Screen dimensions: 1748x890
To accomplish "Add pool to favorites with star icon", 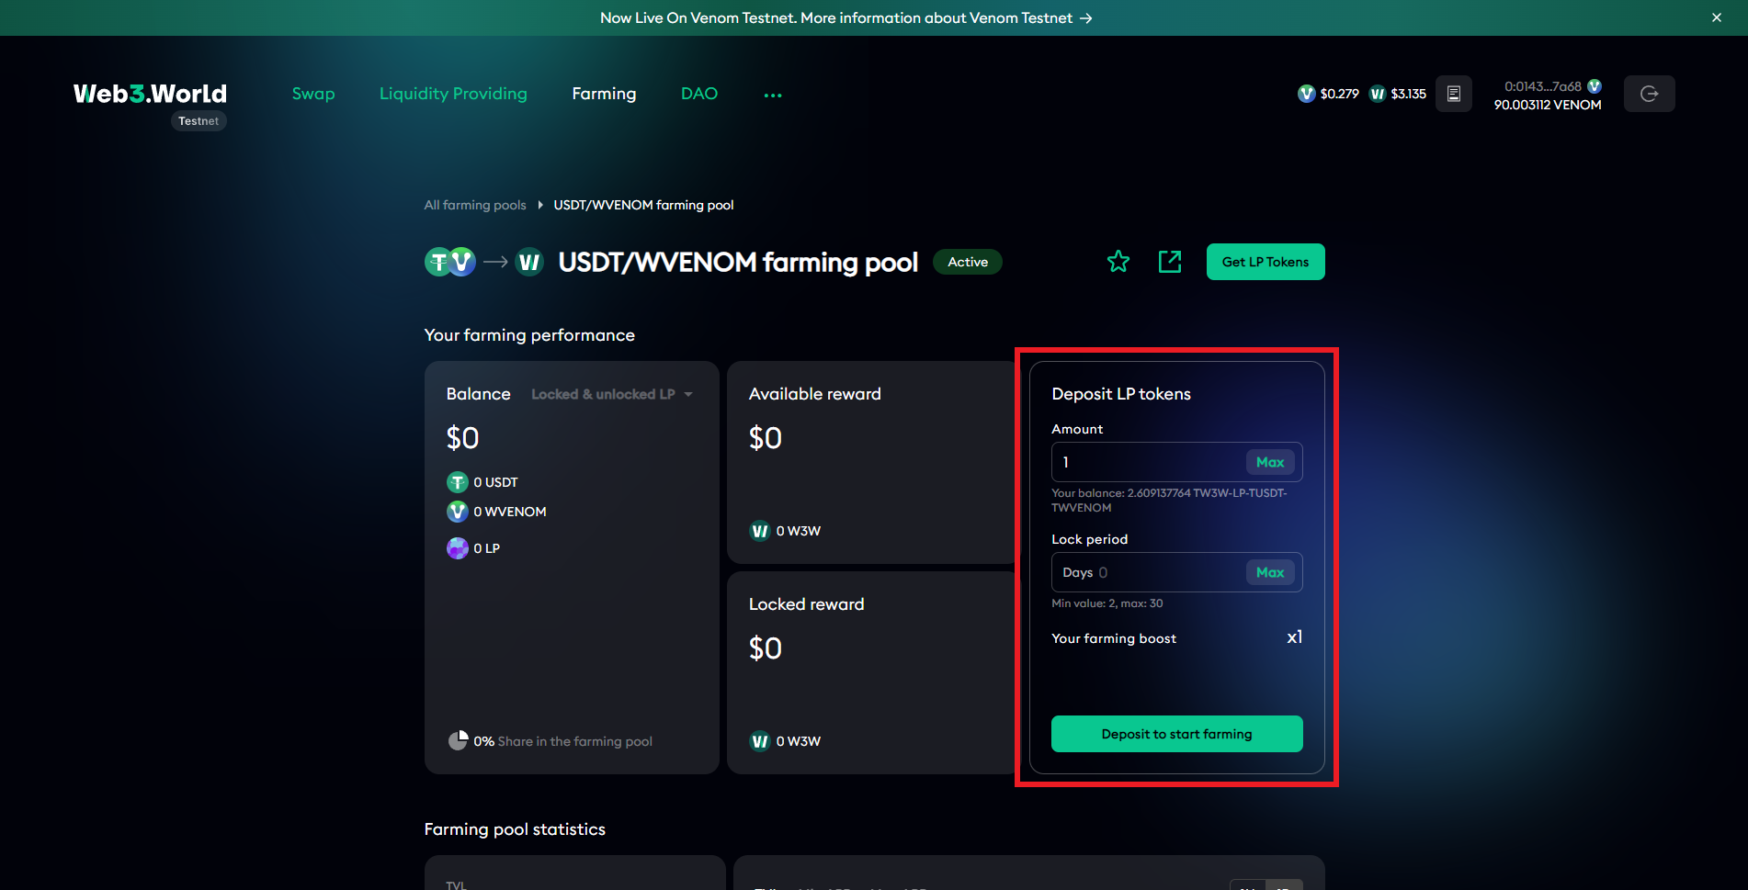I will (1118, 262).
